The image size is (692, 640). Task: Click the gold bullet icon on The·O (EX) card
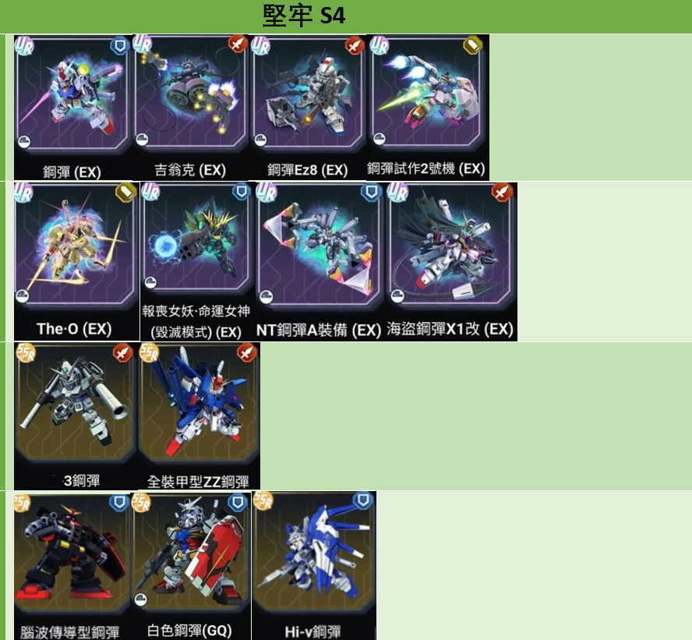tap(125, 193)
